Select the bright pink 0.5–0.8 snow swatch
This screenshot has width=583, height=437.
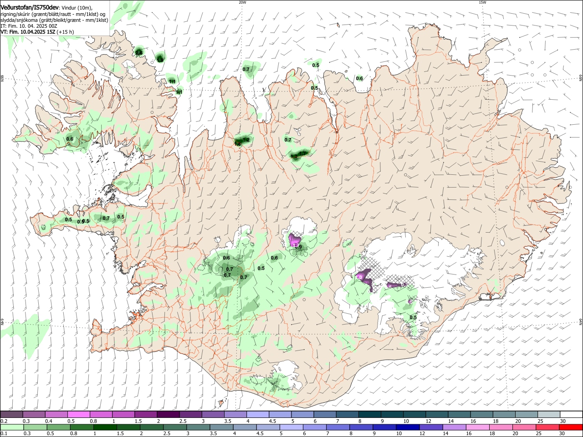[79, 414]
